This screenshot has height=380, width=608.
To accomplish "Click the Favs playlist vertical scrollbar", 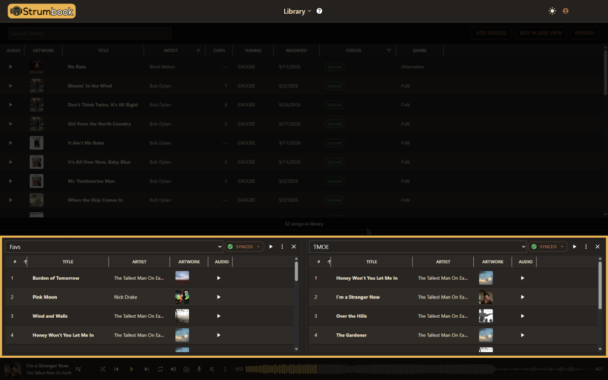I will point(296,271).
